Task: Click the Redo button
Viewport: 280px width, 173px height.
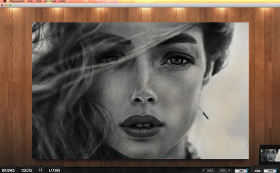Action: pos(225,171)
